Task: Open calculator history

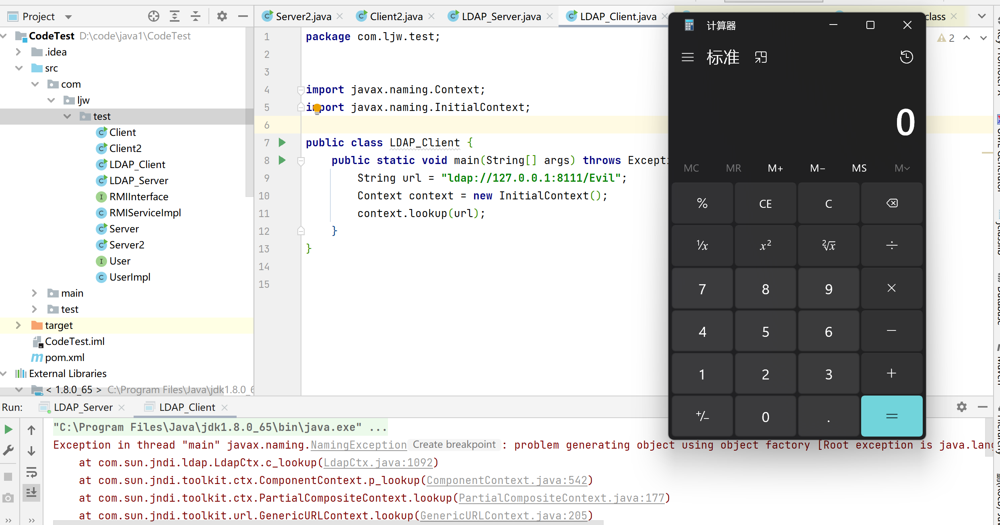Action: [906, 57]
